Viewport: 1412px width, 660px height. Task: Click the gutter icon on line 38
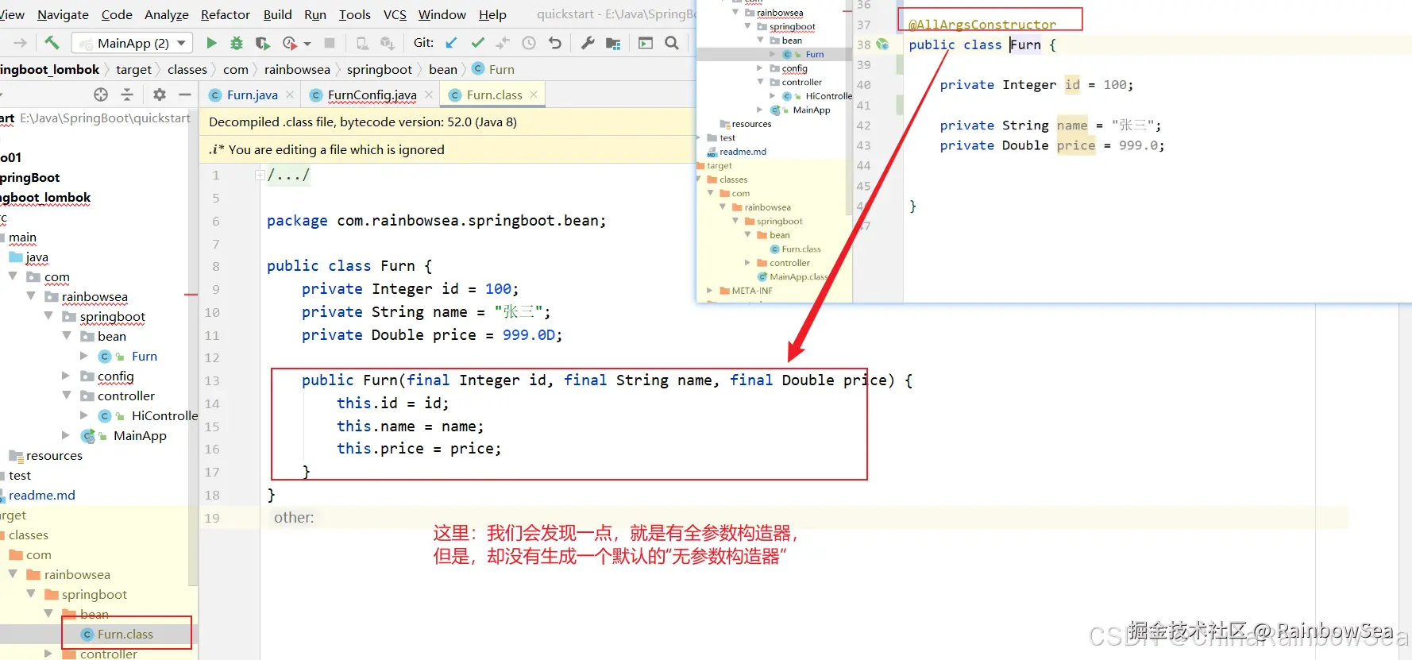pyautogui.click(x=882, y=44)
